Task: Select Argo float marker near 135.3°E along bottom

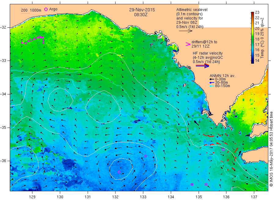Action: pos(206,184)
